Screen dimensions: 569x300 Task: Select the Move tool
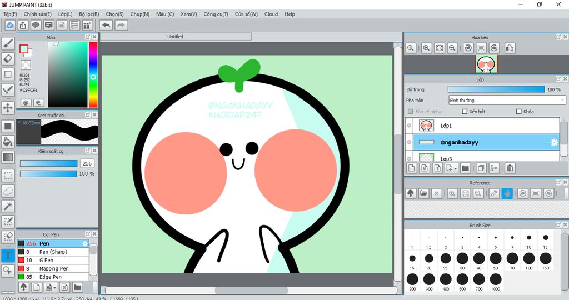8,108
